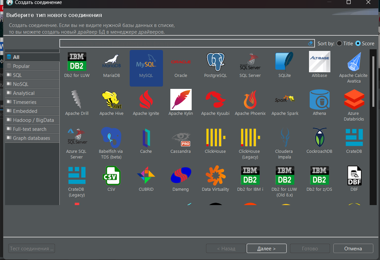380x260 pixels.
Task: Select the Apache Kylin icon
Action: point(181,100)
